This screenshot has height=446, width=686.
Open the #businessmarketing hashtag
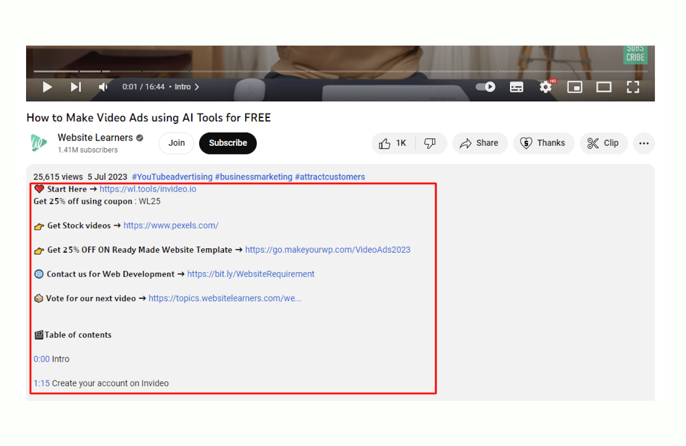[254, 177]
